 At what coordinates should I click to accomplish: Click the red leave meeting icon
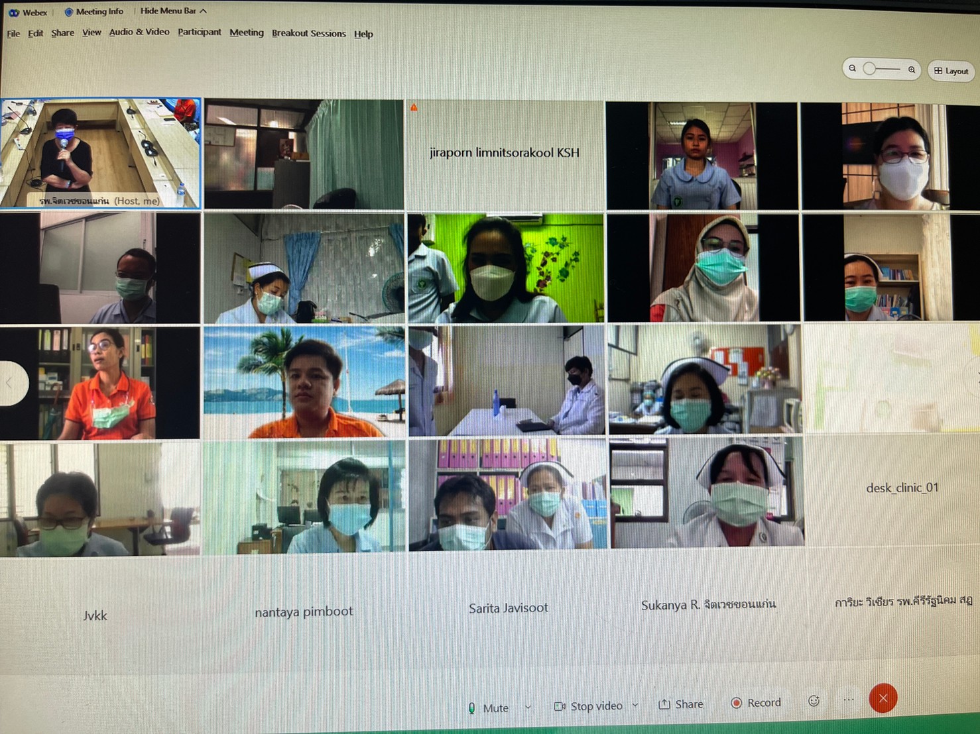883,698
